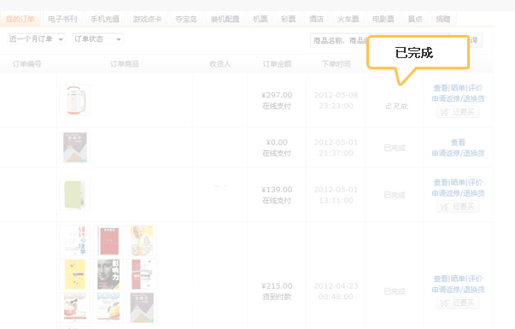Click 评价 link in the ¥297.00 order

[475, 88]
